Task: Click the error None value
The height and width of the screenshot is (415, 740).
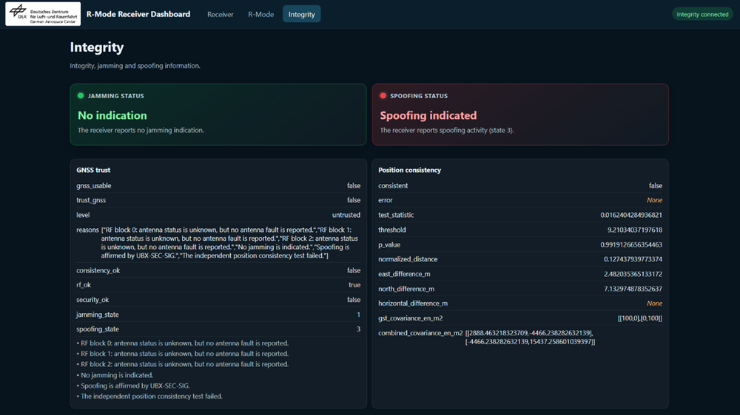Action: coord(654,200)
